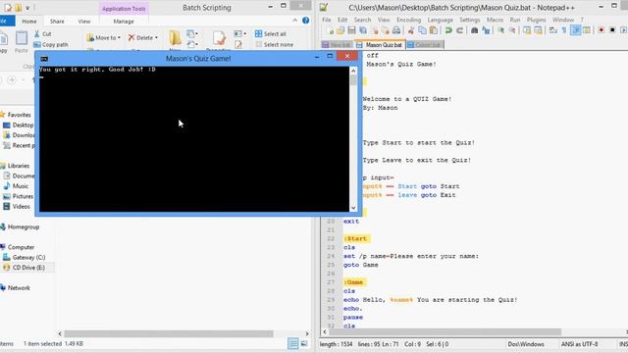Open the Manage ribbon tab in Explorer

pyautogui.click(x=124, y=22)
